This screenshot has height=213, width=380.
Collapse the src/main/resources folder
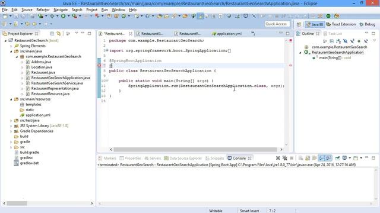[x=11, y=99]
